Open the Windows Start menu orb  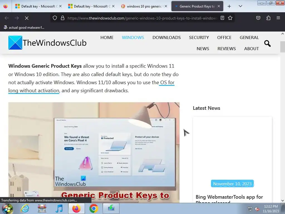(7, 208)
